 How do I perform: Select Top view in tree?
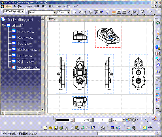(24, 44)
